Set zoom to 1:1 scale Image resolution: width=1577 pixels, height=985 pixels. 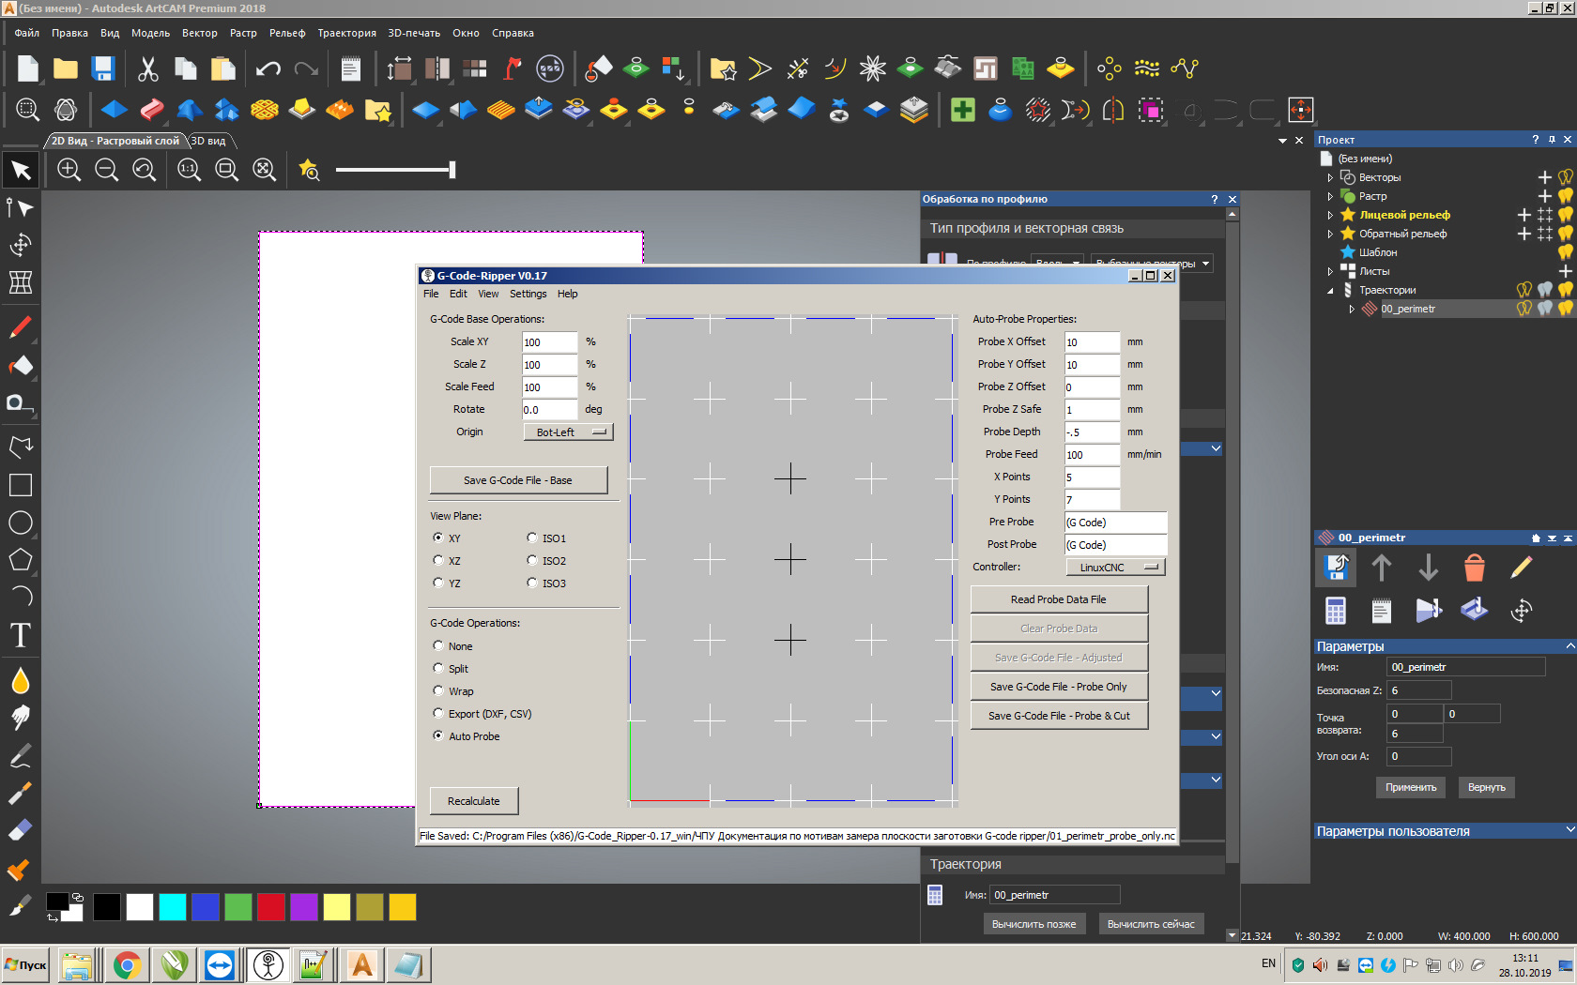(x=189, y=170)
